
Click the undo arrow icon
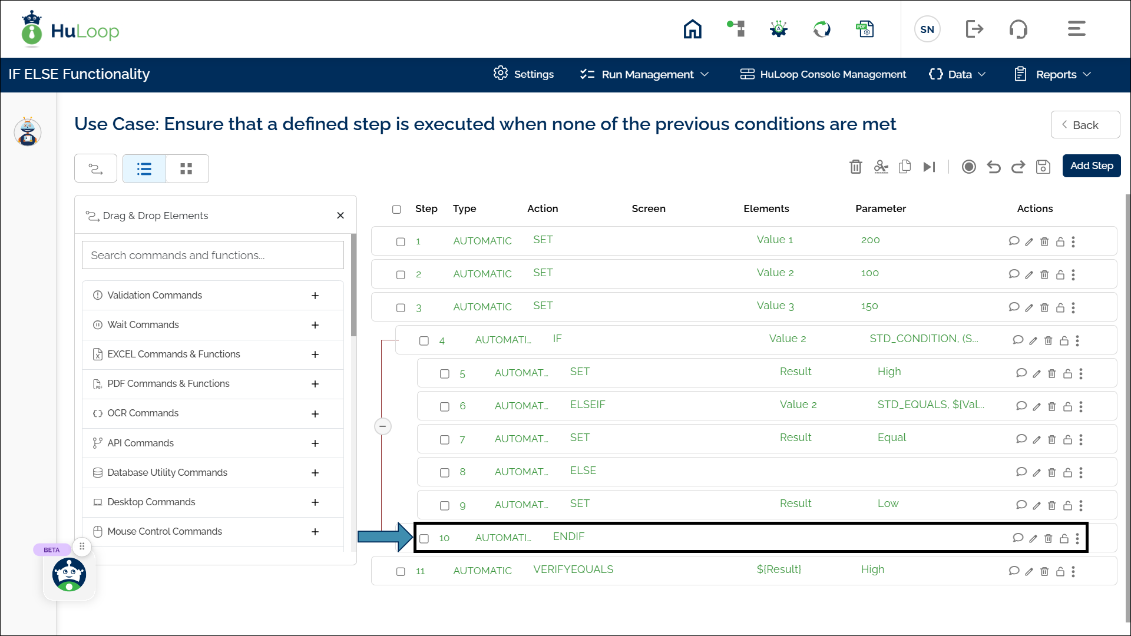click(994, 167)
